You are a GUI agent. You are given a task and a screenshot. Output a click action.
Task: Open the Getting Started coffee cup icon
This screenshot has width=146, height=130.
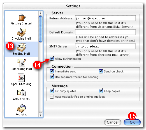click(x=22, y=17)
